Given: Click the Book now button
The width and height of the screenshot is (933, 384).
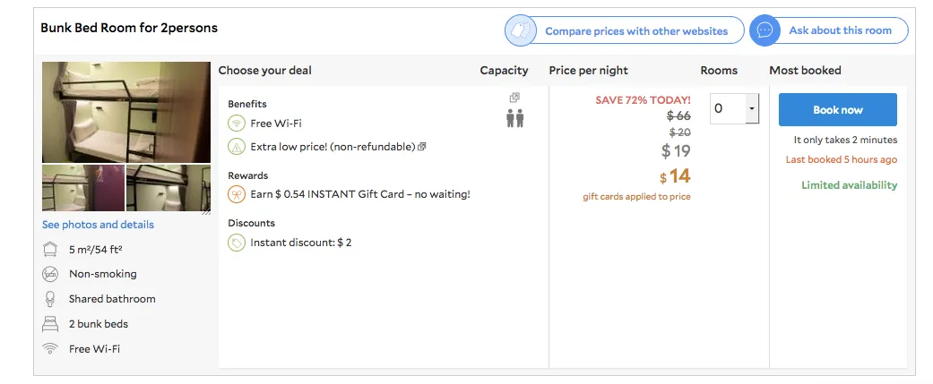Looking at the screenshot, I should point(838,109).
